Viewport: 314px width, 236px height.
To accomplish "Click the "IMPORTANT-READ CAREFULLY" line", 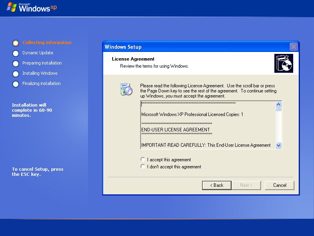I will 206,145.
